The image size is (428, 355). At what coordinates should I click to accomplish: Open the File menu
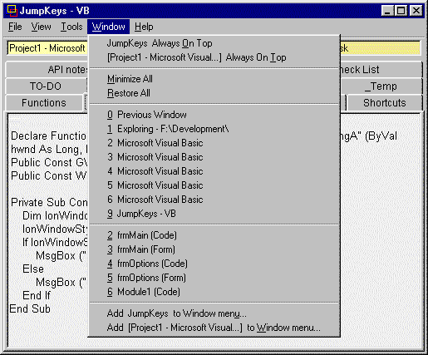[x=15, y=27]
